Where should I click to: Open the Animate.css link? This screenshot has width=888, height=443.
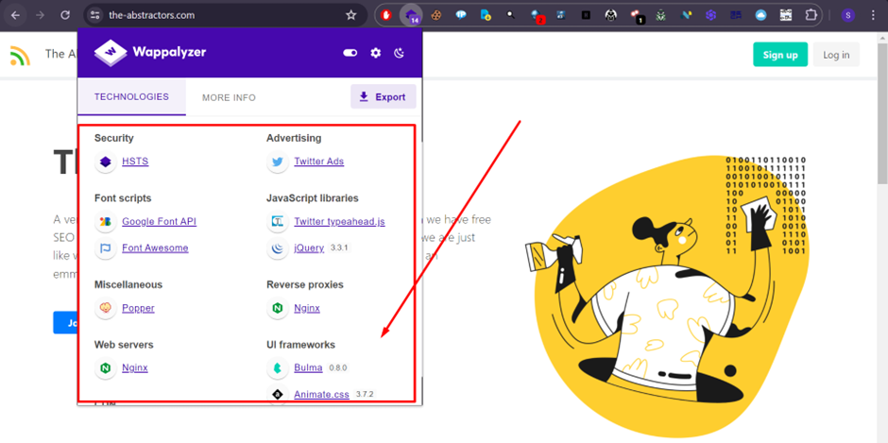[322, 394]
